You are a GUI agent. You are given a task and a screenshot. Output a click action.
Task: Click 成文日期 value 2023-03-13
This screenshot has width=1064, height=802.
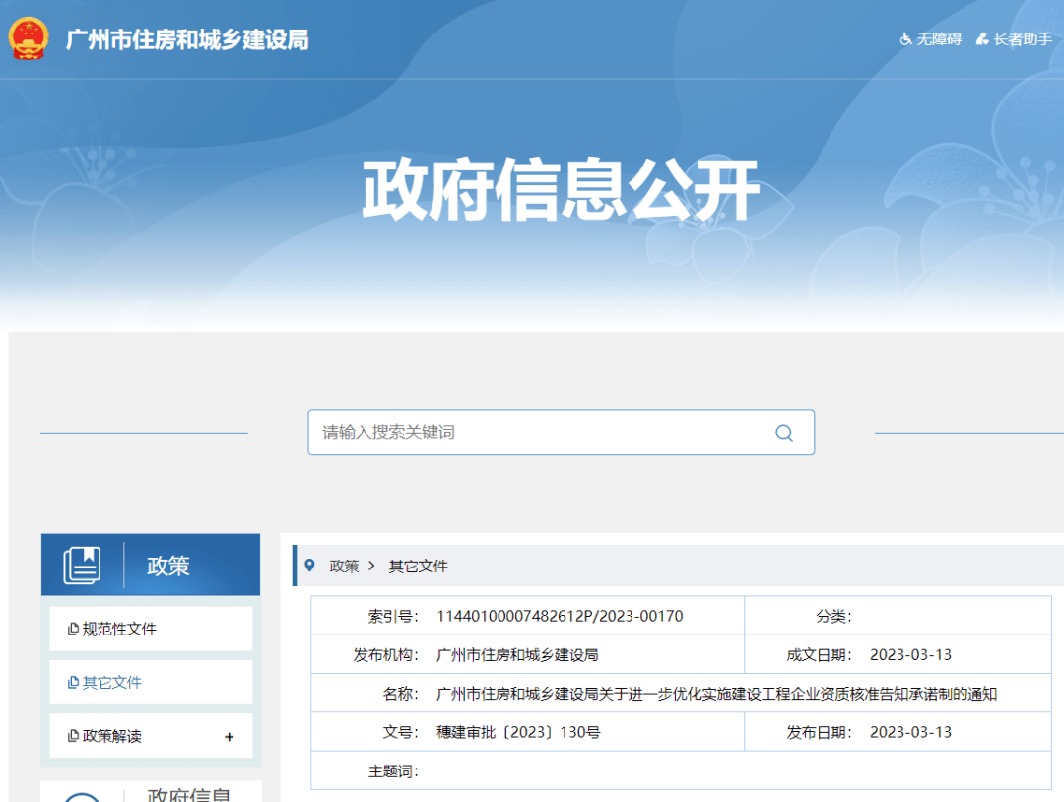[x=910, y=655]
